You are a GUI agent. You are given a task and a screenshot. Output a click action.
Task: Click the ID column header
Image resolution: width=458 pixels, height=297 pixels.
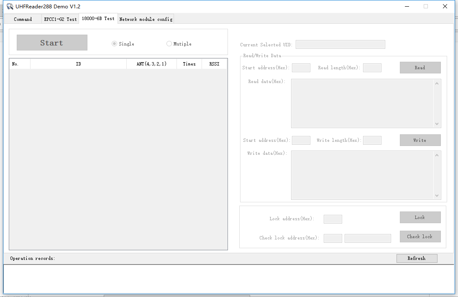pos(78,64)
